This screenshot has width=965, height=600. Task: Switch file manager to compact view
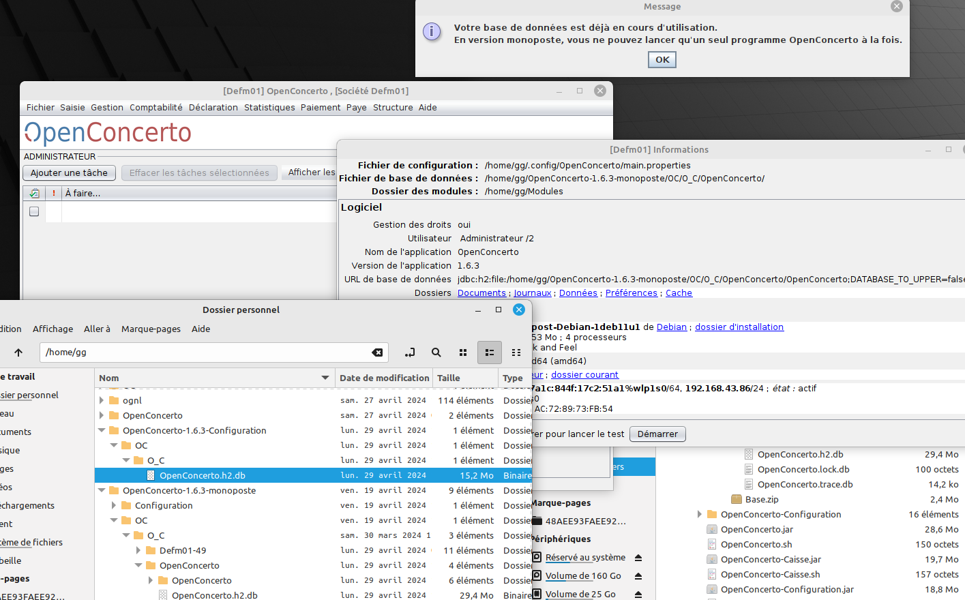516,352
